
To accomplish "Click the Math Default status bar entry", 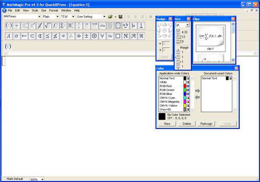I will pyautogui.click(x=15, y=179).
